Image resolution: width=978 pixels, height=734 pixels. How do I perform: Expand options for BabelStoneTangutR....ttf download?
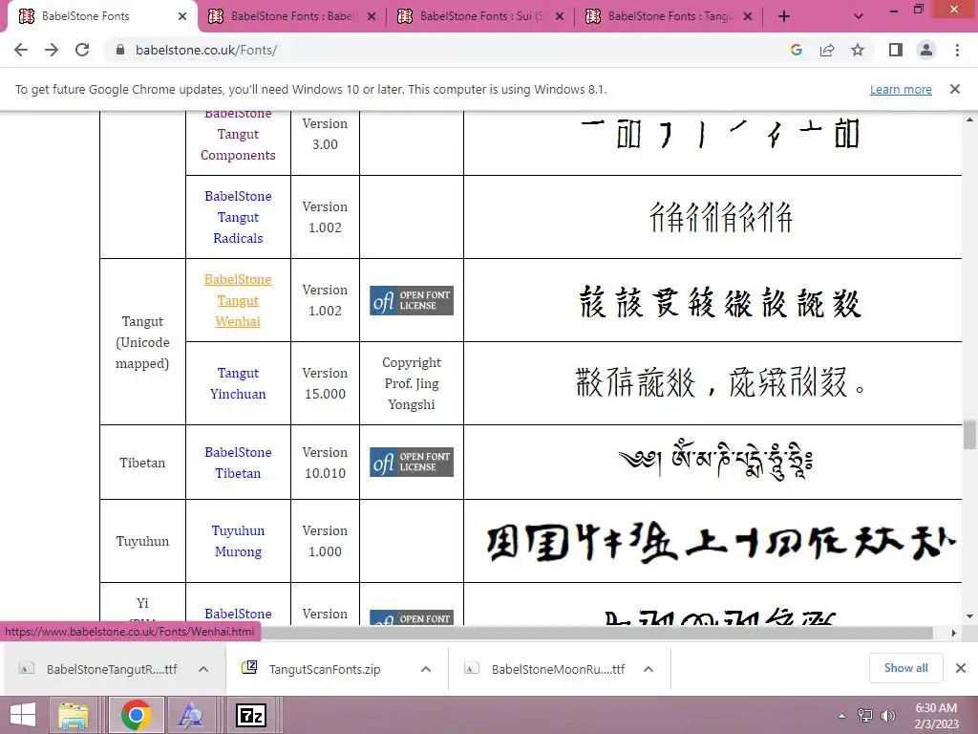[203, 669]
